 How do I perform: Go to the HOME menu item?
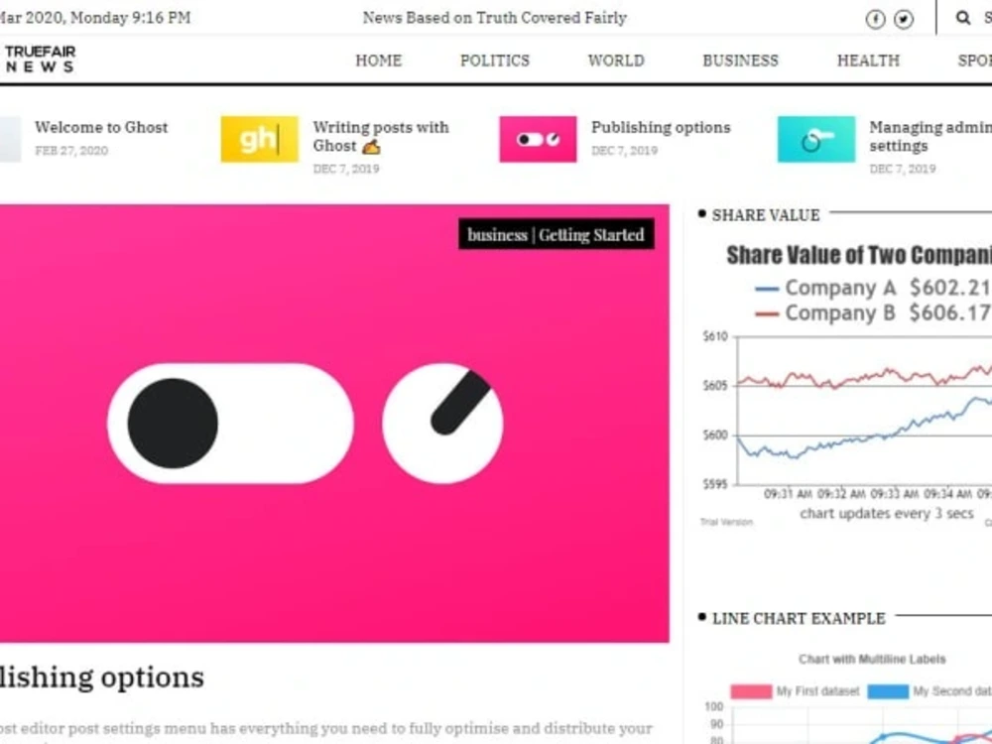(x=378, y=61)
